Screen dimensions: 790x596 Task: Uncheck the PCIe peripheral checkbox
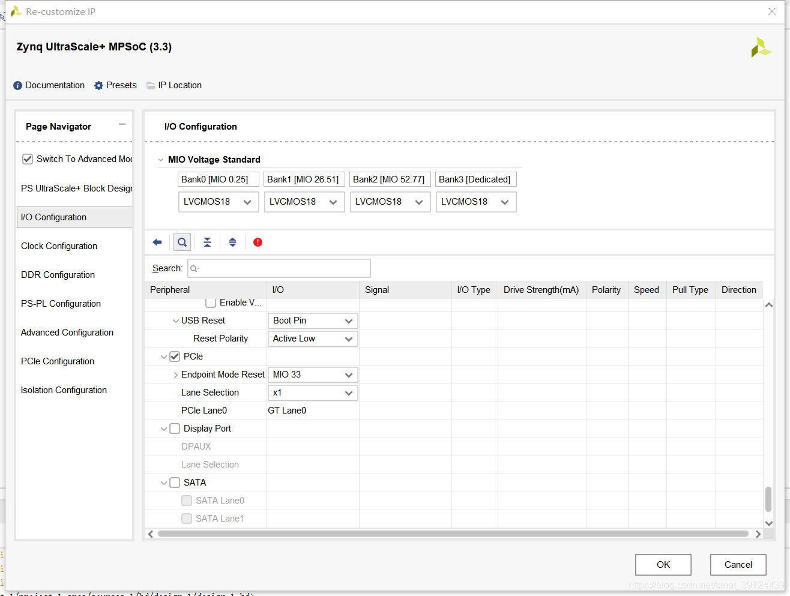coord(175,357)
